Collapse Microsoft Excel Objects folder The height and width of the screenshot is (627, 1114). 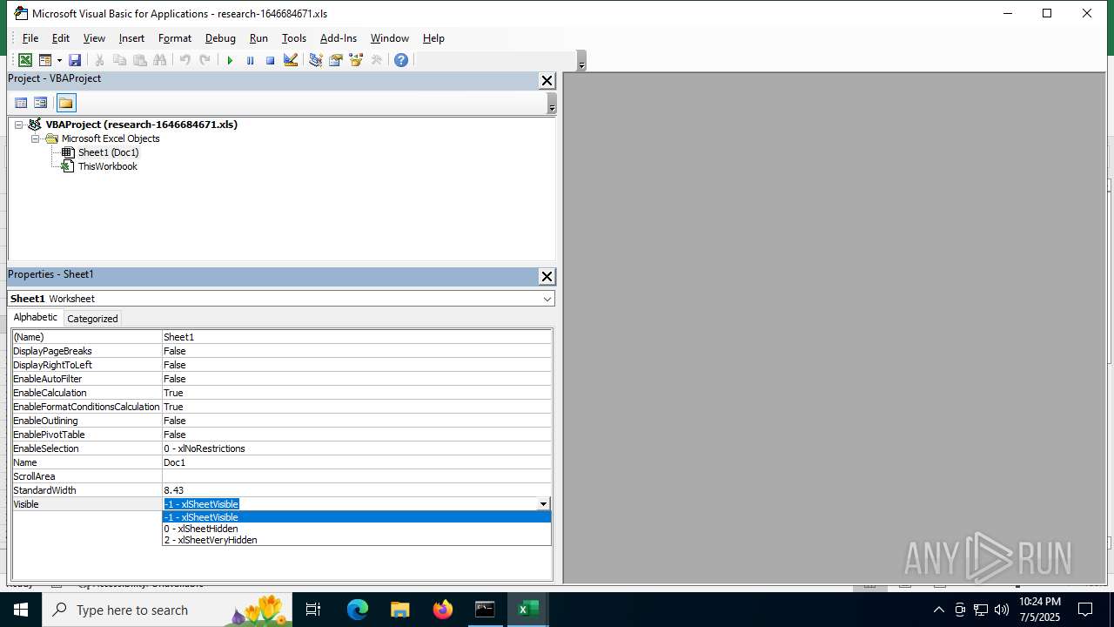(36, 138)
